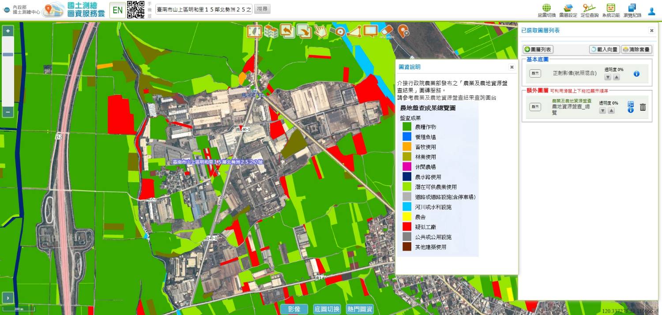Delete the 農地資源盤查 layer via trash icon
Screen dimensions: 662x315
643,107
